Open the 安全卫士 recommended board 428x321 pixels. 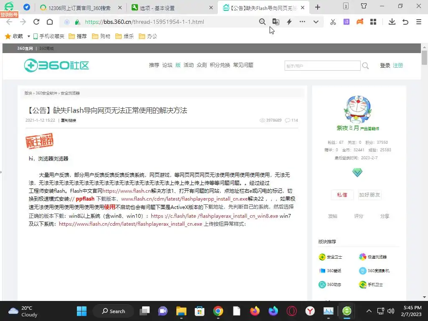[330, 257]
